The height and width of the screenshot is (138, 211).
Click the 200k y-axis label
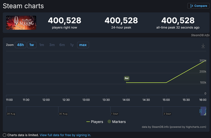click(x=203, y=71)
